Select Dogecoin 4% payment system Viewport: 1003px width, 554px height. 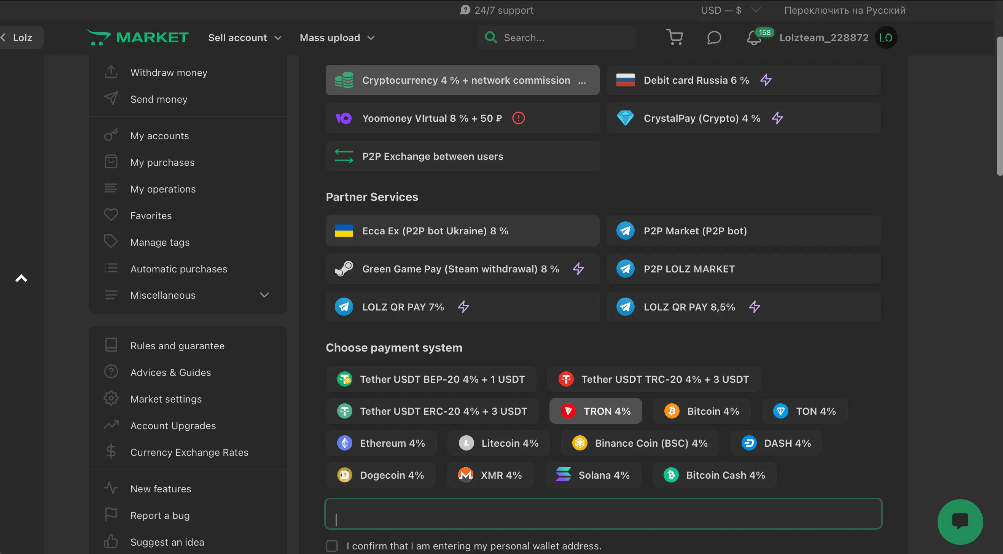coord(381,474)
